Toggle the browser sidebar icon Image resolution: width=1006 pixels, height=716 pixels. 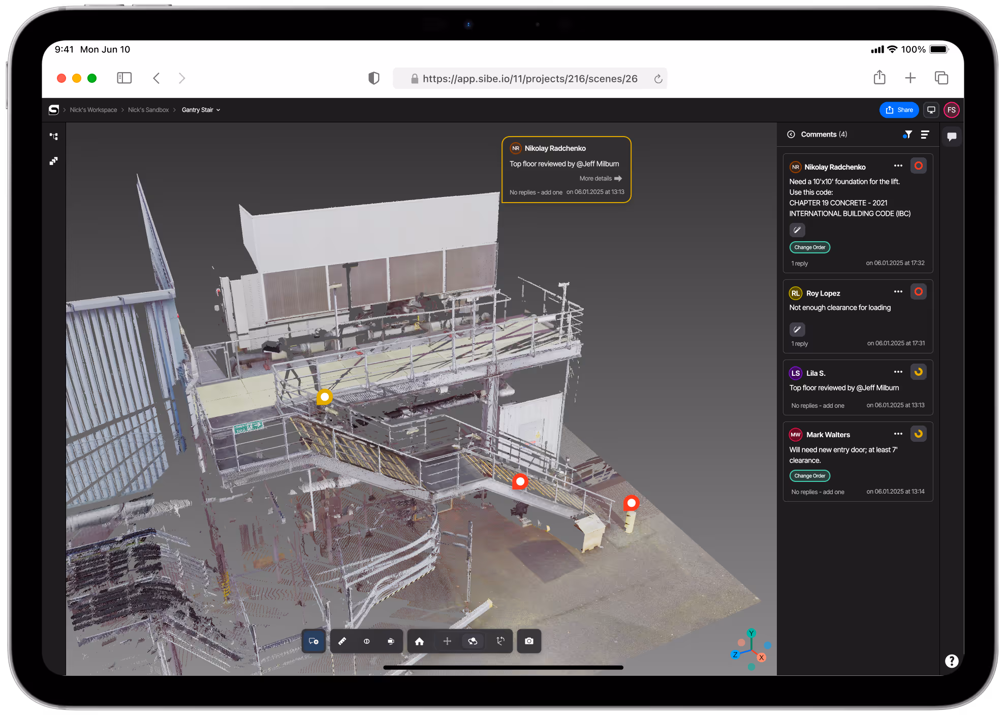point(124,78)
